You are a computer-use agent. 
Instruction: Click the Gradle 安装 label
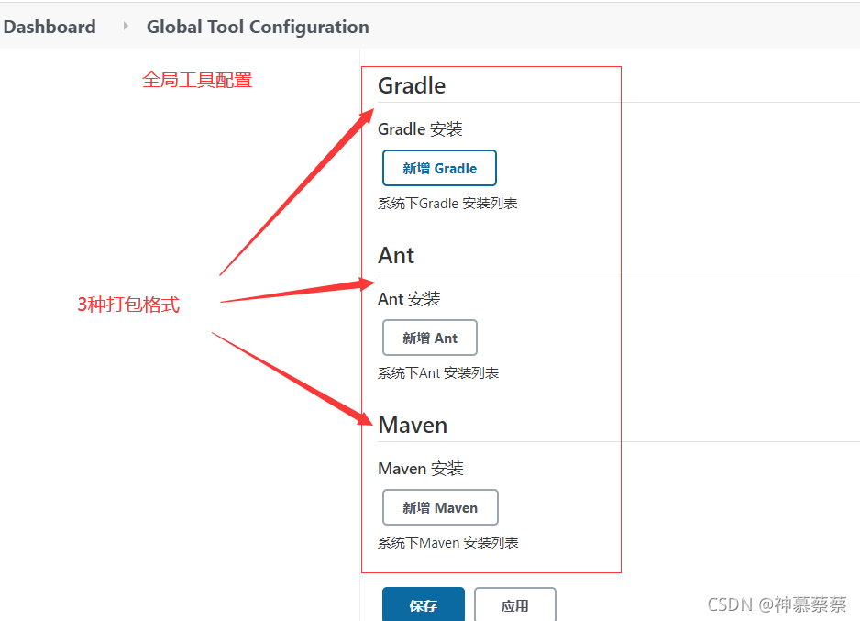tap(420, 129)
